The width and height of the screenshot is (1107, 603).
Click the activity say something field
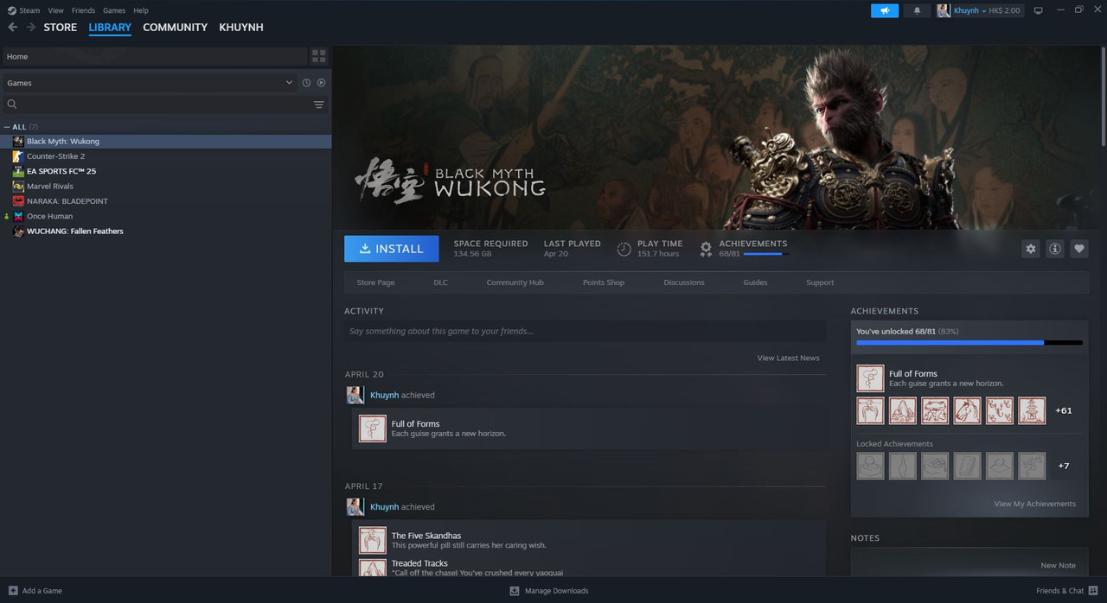tap(585, 331)
